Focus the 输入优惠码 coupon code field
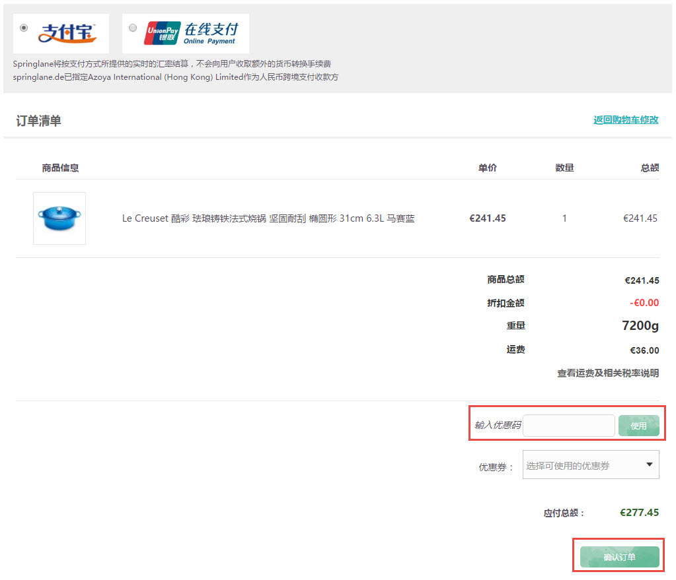The width and height of the screenshot is (676, 580). pos(569,426)
